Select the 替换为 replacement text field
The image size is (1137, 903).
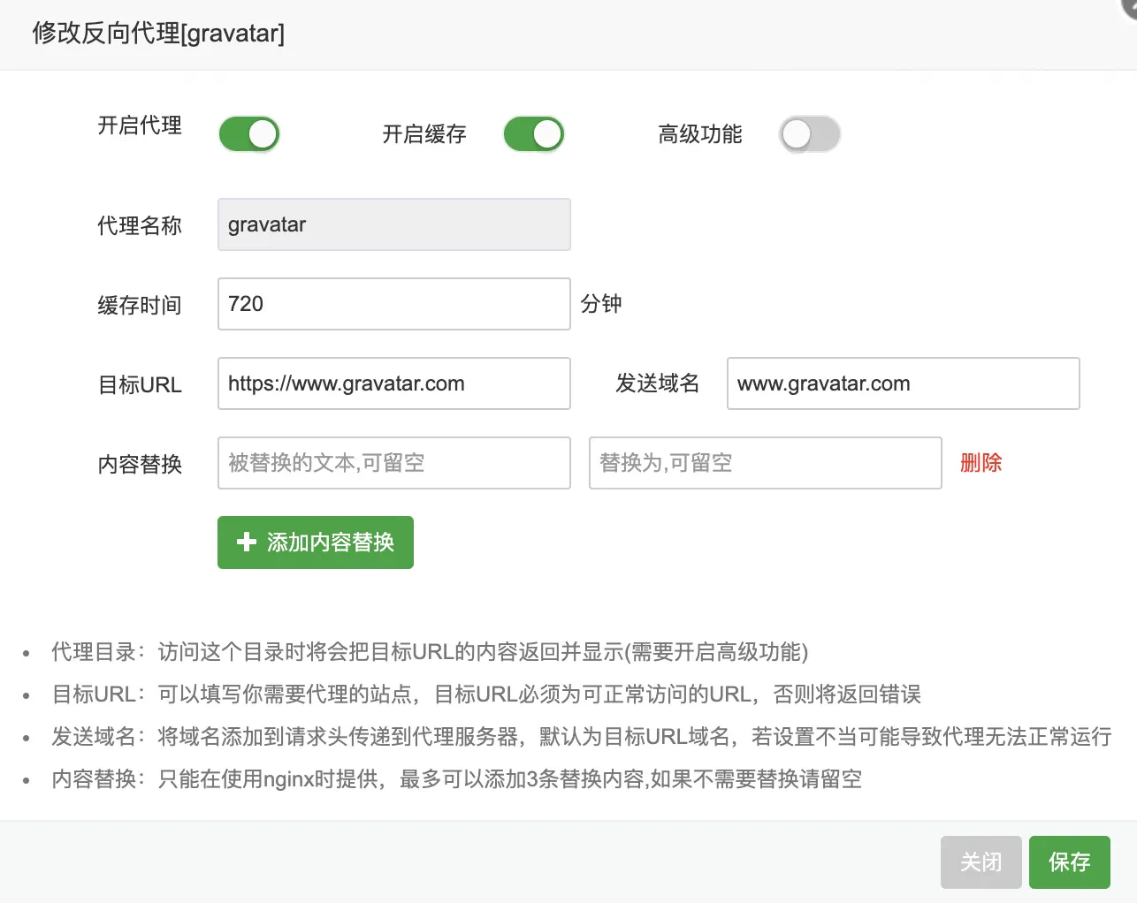pyautogui.click(x=765, y=462)
